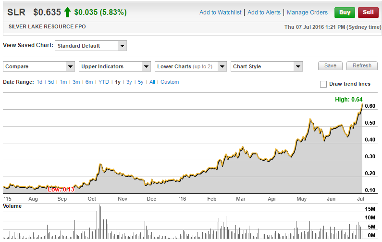Select the 1d date range
Screen dimensions: 382x242
click(x=39, y=82)
